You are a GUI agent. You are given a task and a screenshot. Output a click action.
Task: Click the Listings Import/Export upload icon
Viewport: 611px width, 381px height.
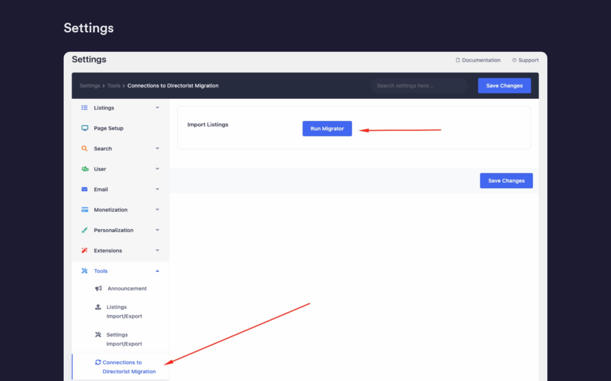[98, 307]
